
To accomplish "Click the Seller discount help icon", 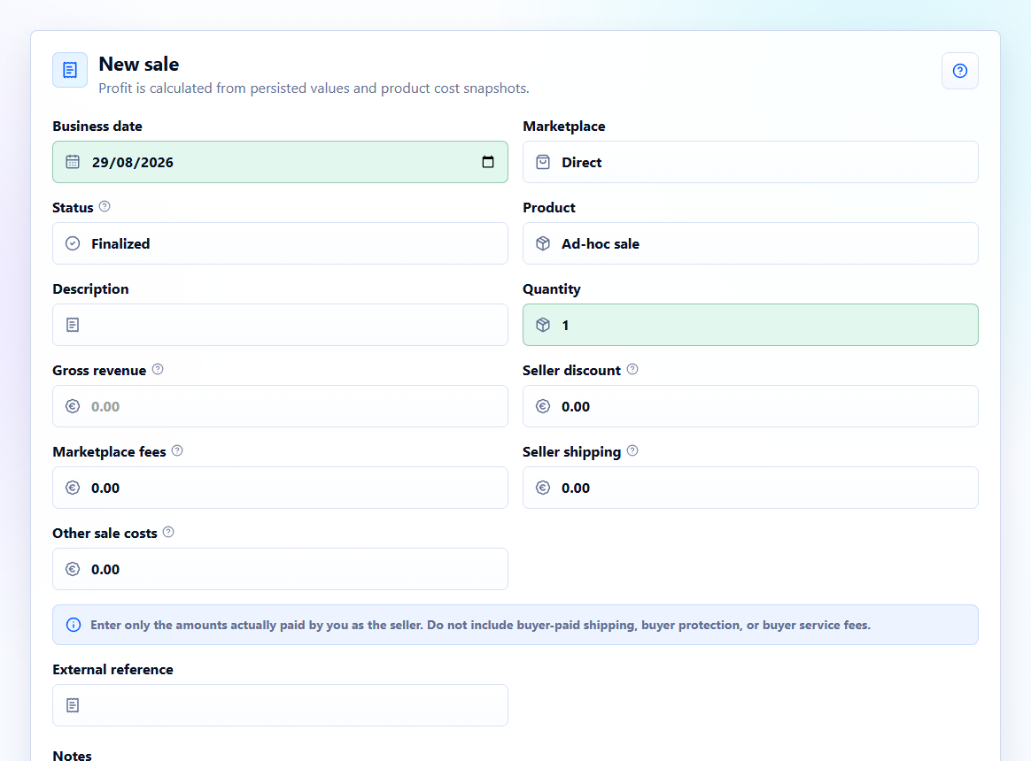I will [x=632, y=369].
